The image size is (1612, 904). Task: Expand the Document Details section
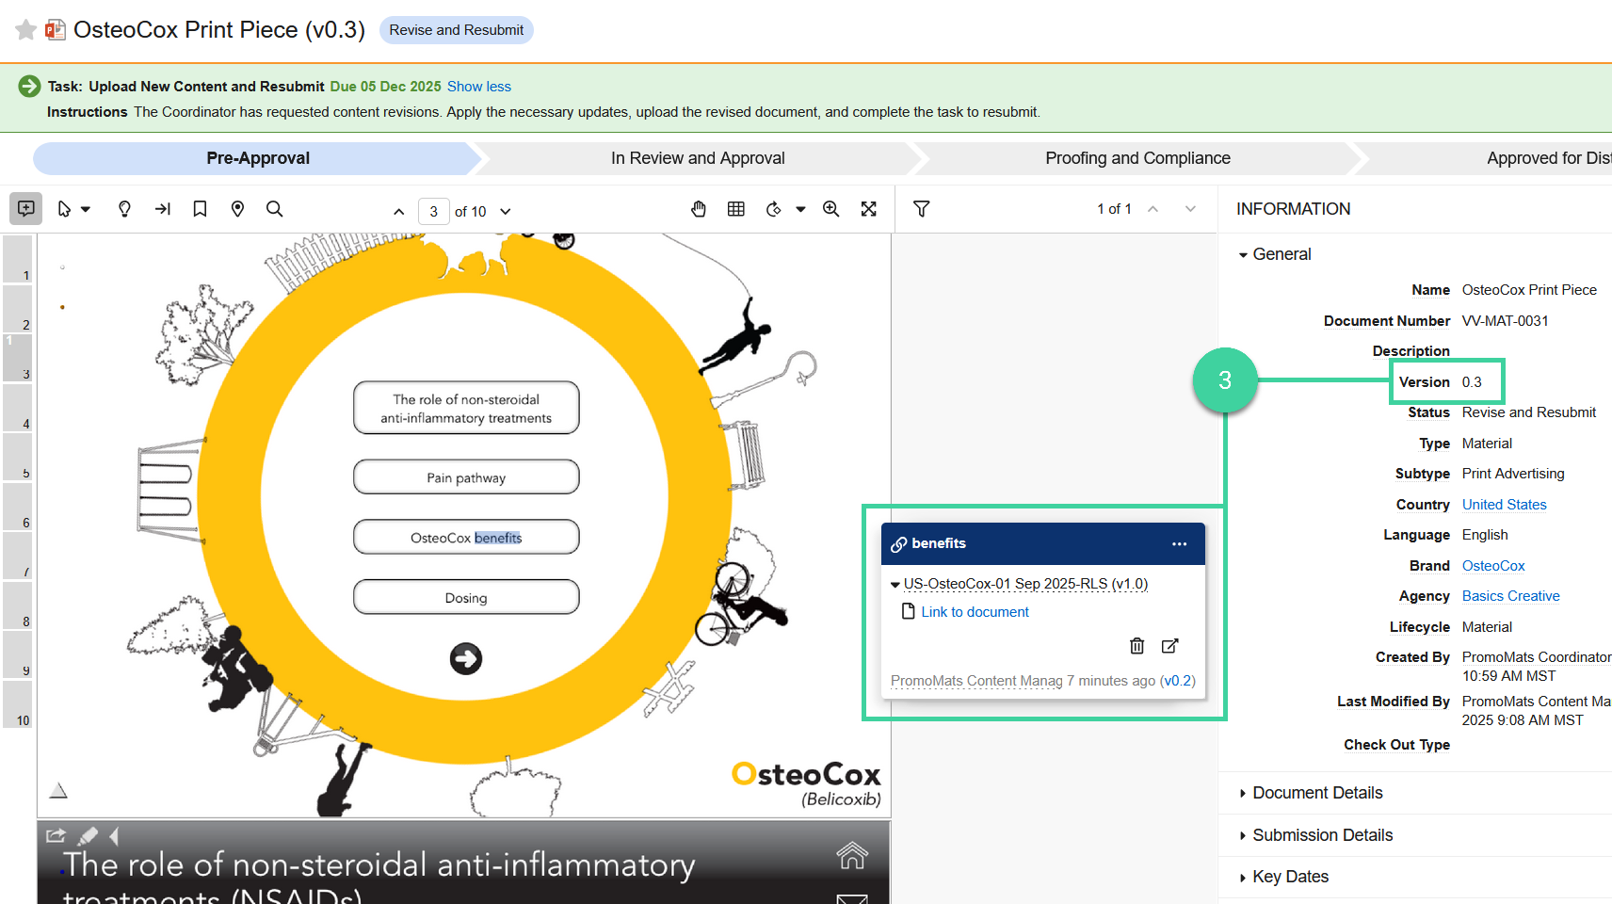(1316, 792)
